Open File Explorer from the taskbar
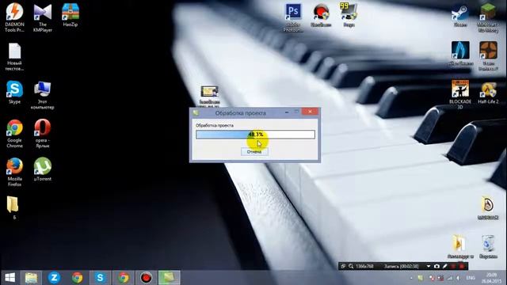507x285 pixels. pyautogui.click(x=31, y=278)
